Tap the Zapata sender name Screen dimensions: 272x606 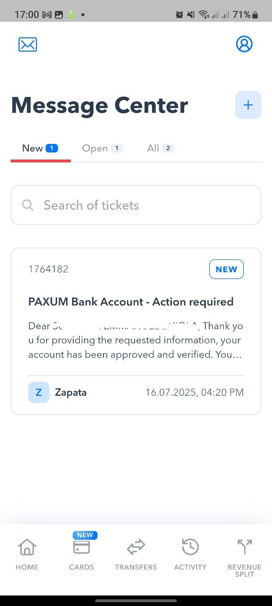click(71, 392)
